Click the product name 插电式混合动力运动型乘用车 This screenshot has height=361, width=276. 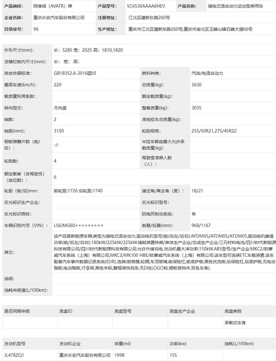[235, 6]
